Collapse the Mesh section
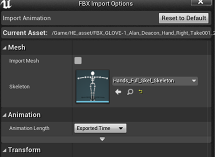 point(5,48)
